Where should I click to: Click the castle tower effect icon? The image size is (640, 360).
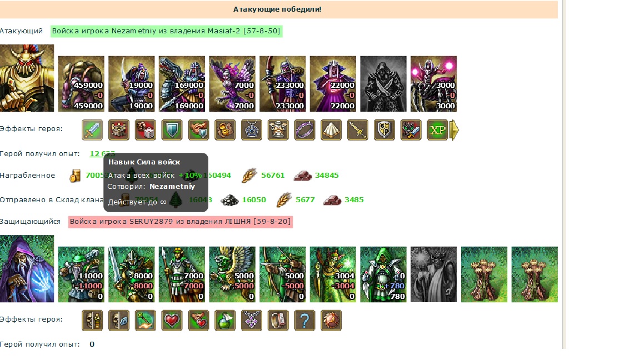[x=119, y=130]
